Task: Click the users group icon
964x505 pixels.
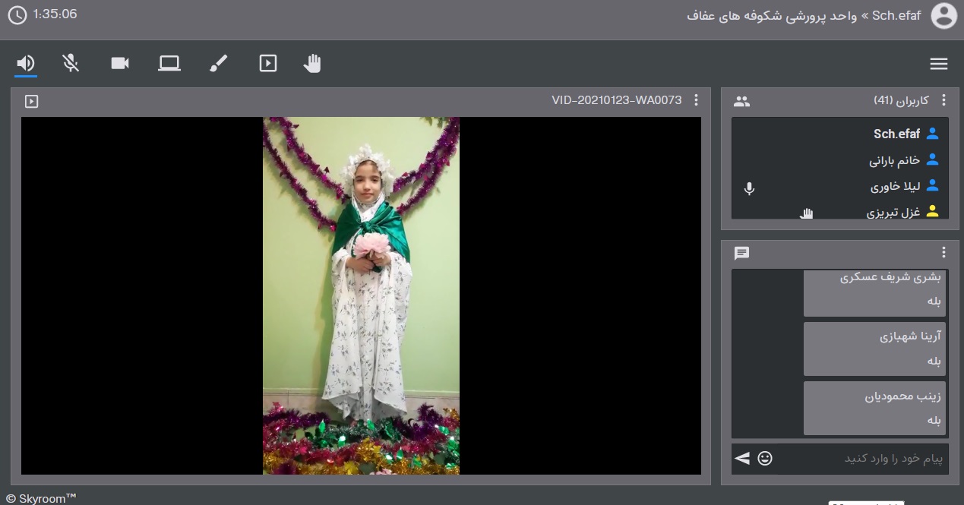Action: pyautogui.click(x=742, y=101)
